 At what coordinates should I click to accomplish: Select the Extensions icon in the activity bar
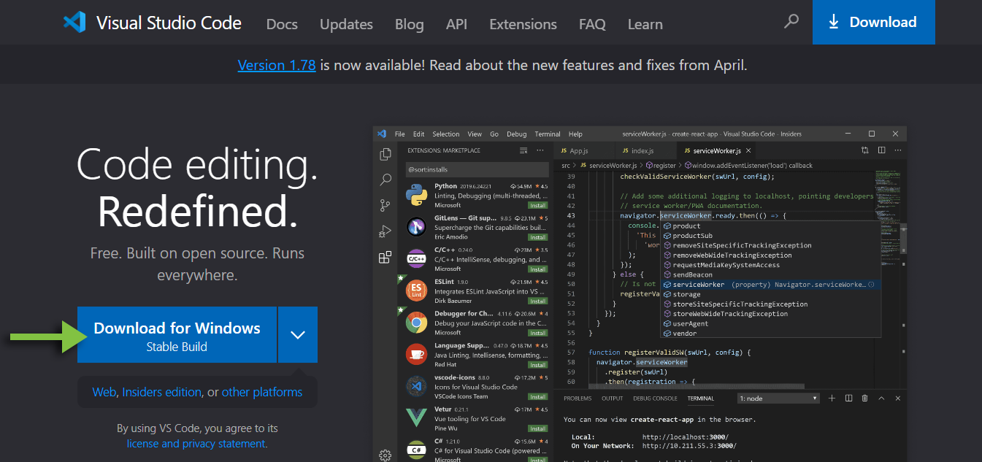pos(385,257)
